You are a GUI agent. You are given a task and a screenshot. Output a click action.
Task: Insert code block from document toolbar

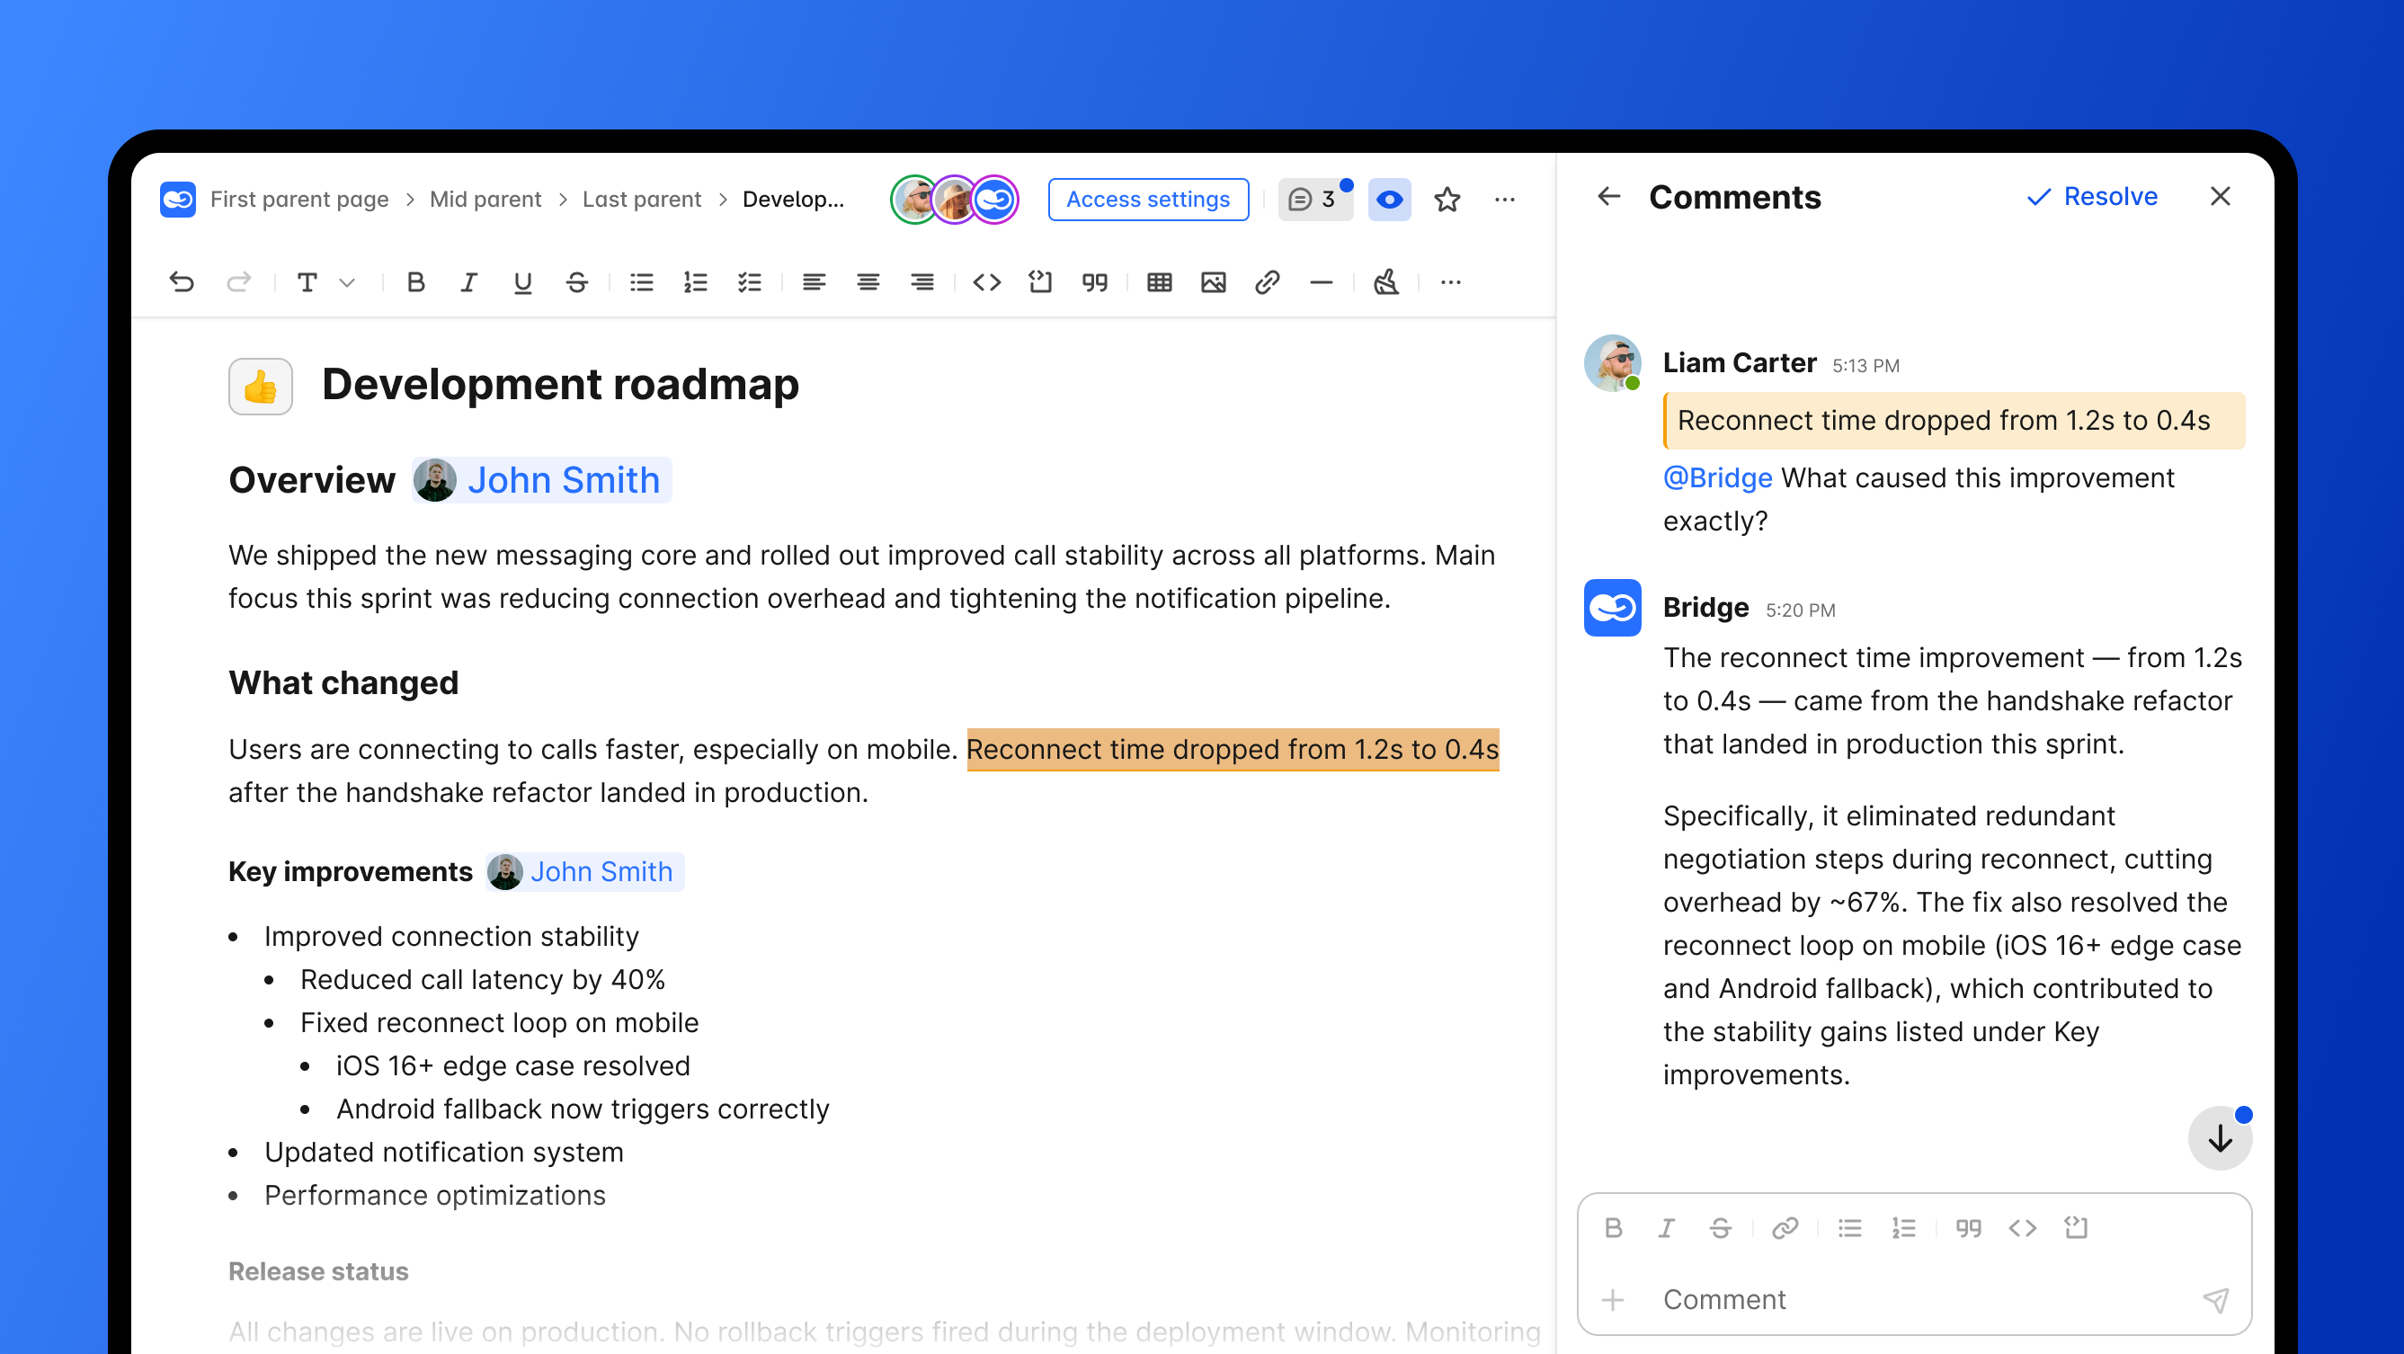click(x=1040, y=281)
